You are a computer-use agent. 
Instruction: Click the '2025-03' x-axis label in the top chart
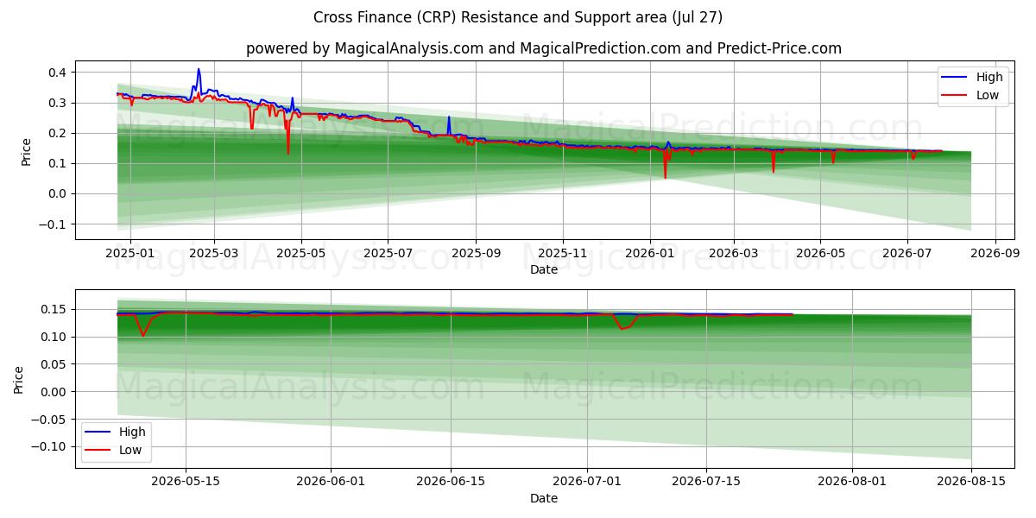click(213, 254)
